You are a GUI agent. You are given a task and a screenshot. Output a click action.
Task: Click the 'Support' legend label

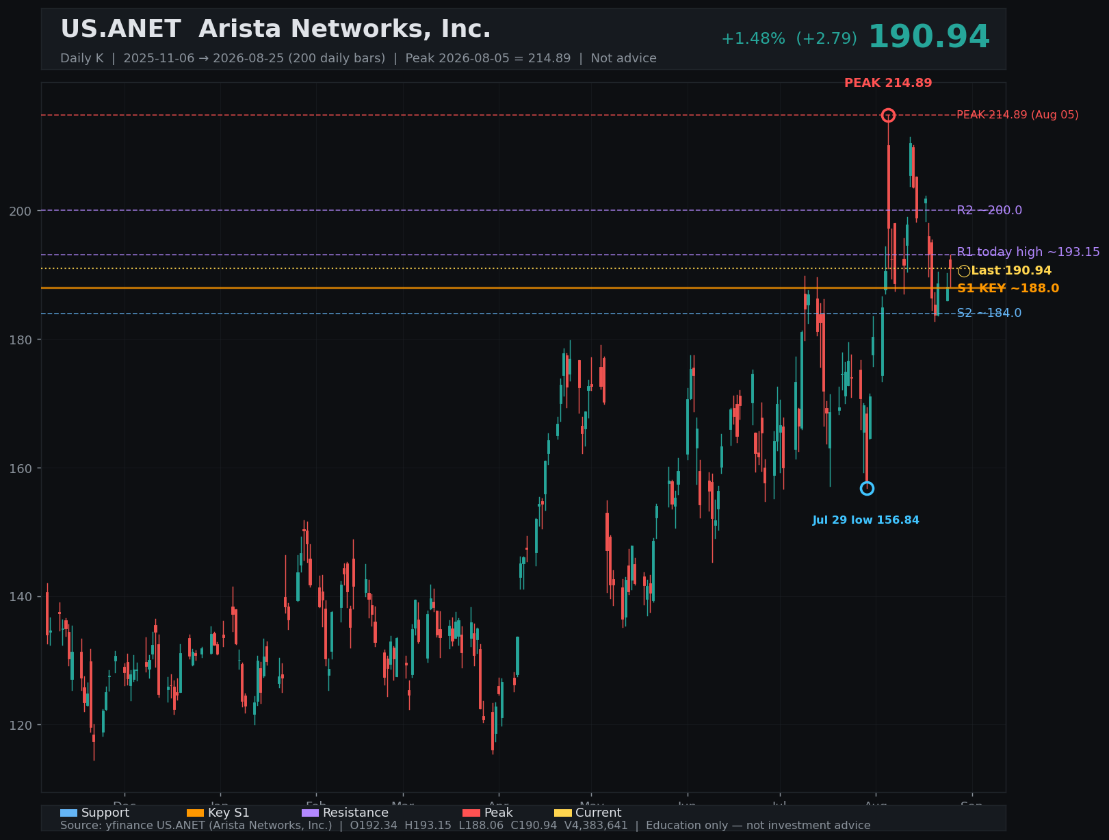click(x=105, y=813)
